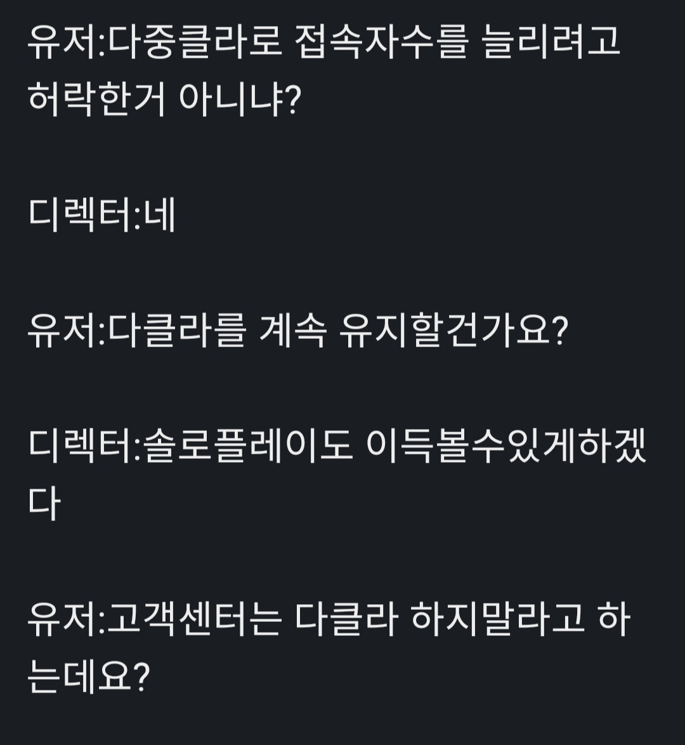Click the word "허락한거"
The image size is (685, 745).
point(96,100)
